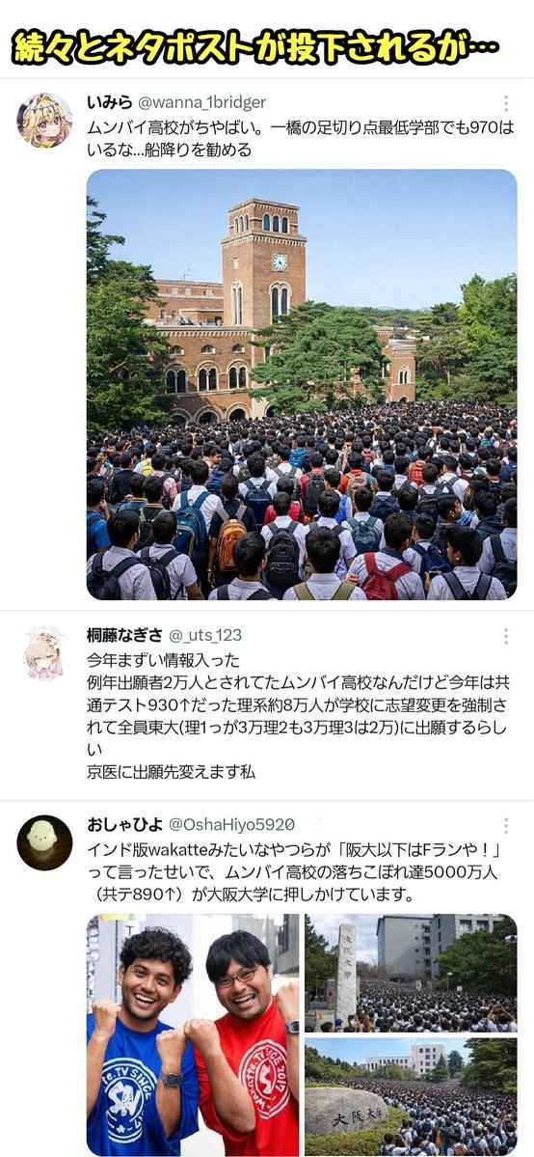The image size is (534, 1157).
Task: Click the 桐藤なぎさ display name
Action: click(x=124, y=635)
